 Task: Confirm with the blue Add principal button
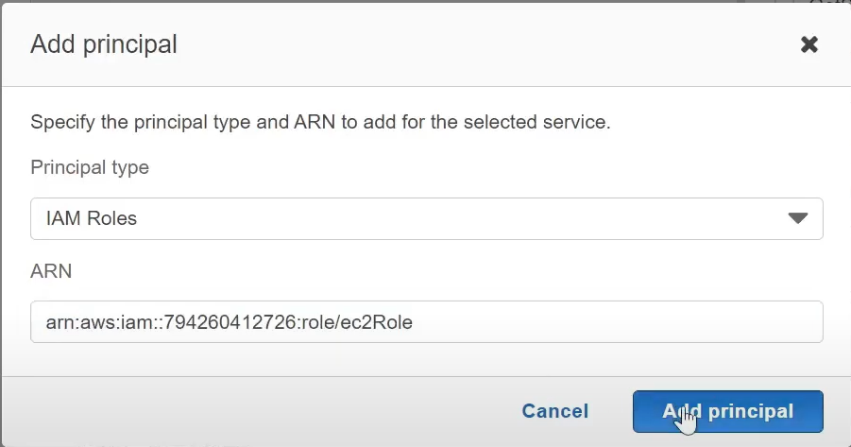[x=728, y=411]
